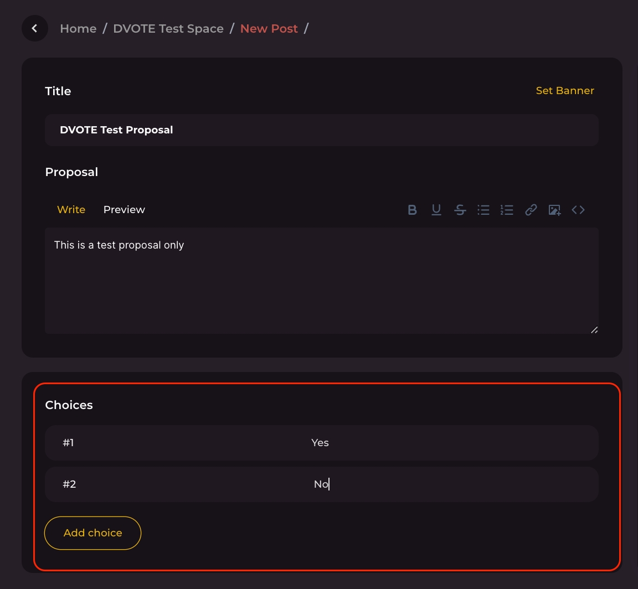Switch to the Preview tab
The width and height of the screenshot is (638, 589).
click(x=124, y=210)
